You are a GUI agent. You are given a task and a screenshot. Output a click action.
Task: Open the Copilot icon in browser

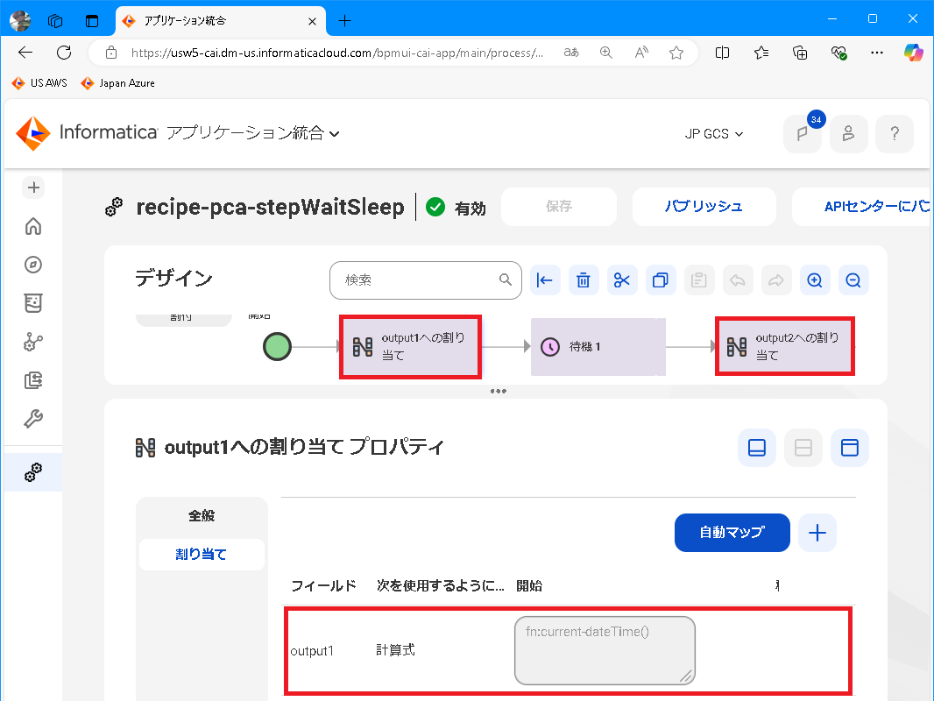[x=913, y=53]
